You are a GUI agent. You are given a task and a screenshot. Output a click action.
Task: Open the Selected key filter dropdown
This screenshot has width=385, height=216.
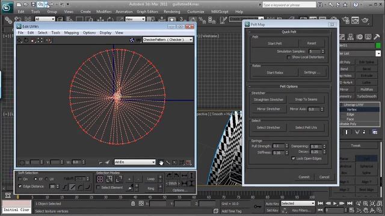[x=298, y=203]
